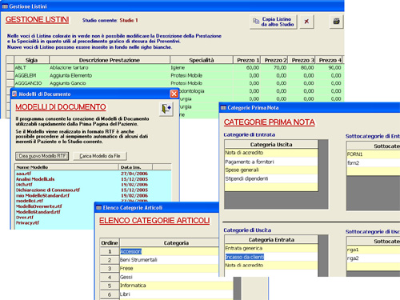Select the Stipendi dipendenti category
This screenshot has height=300, width=400.
point(271,178)
